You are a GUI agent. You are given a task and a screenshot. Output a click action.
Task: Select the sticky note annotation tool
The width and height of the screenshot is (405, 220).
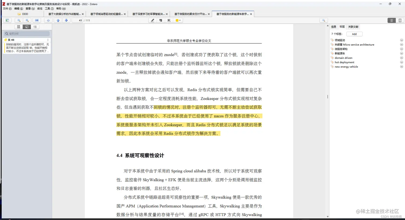[160, 20]
